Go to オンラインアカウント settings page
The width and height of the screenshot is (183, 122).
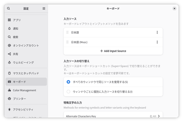point(26,45)
